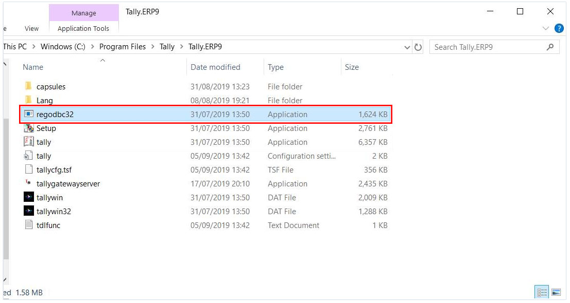Go to Program Files in breadcrumb

point(123,47)
